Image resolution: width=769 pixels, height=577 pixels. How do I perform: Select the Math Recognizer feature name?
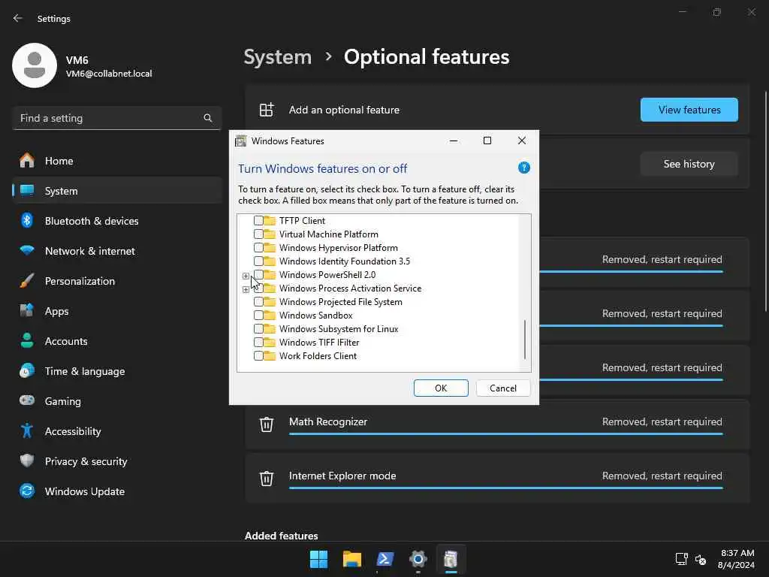tap(328, 421)
